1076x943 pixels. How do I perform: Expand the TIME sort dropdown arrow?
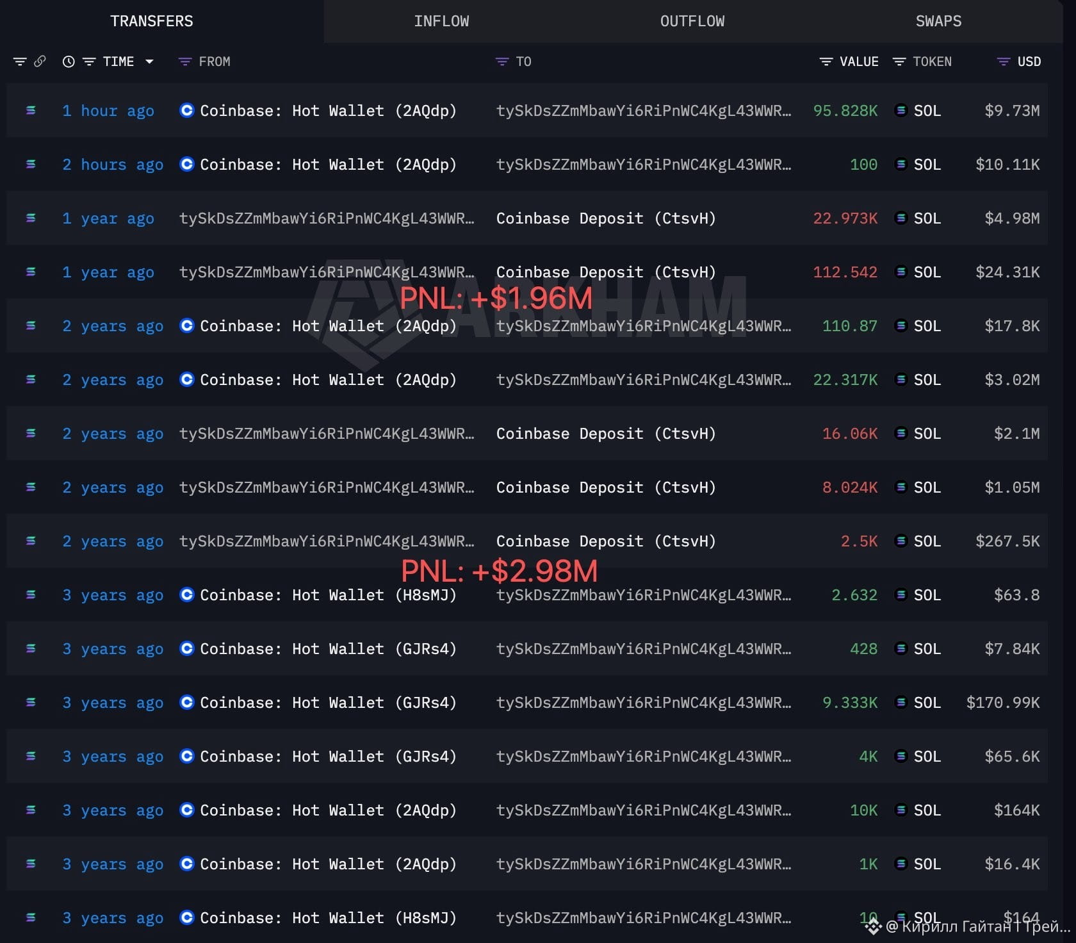tap(149, 61)
